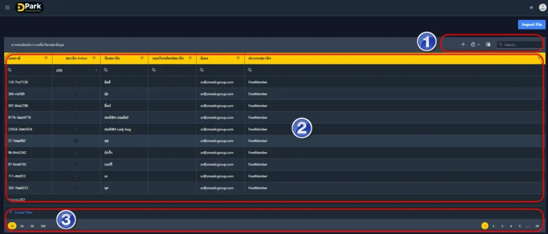Click filter icon on อีเมล column header
The image size is (548, 234).
(x=238, y=58)
